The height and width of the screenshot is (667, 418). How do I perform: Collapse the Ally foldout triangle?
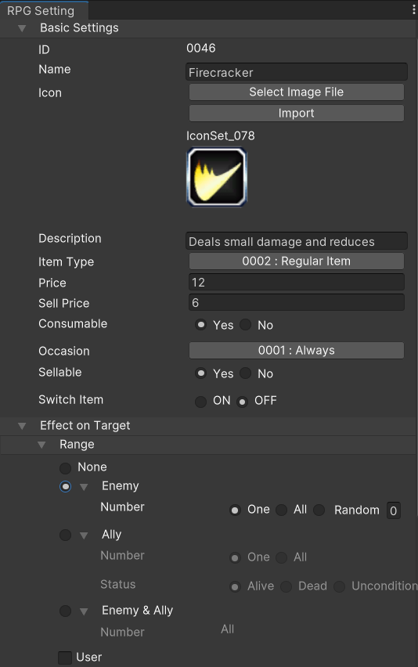click(84, 535)
